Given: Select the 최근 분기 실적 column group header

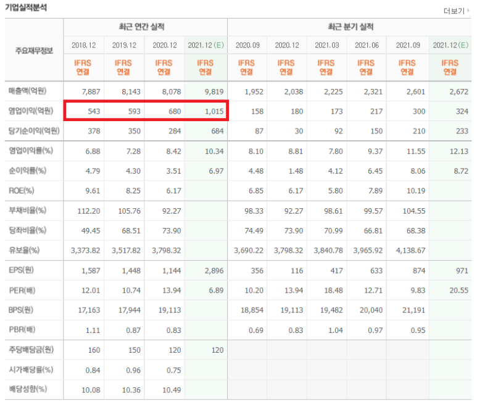Looking at the screenshot, I should pyautogui.click(x=350, y=28).
